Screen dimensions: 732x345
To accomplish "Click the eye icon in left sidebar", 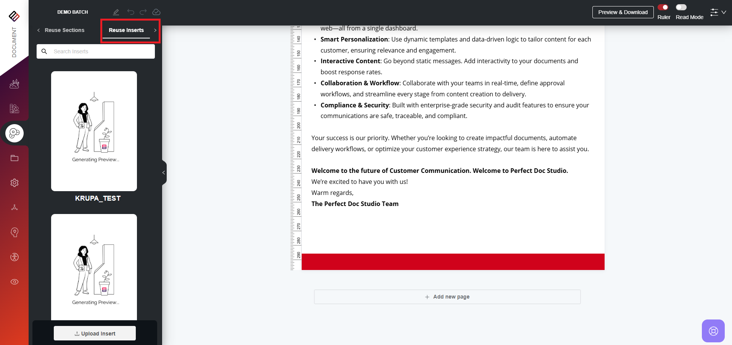I will point(14,282).
